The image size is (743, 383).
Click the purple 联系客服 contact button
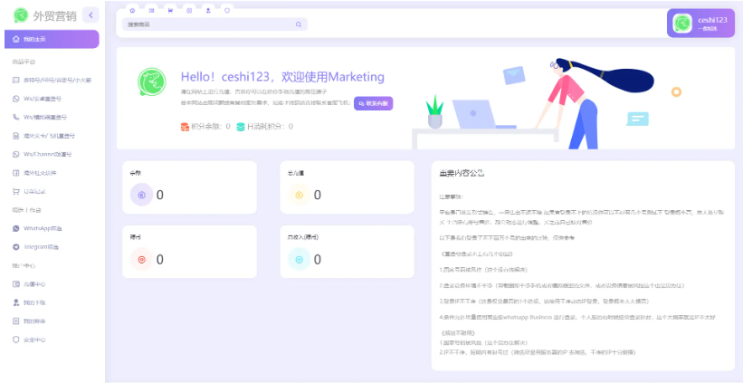[x=374, y=103]
